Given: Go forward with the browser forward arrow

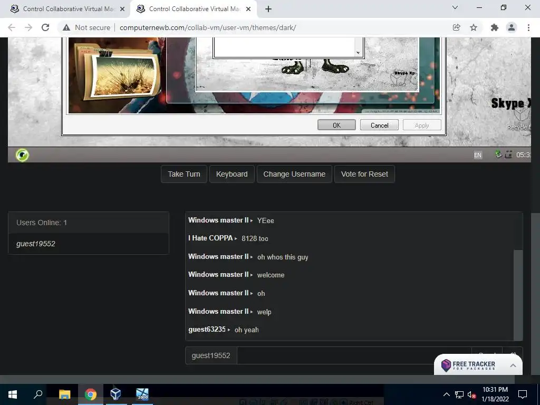Looking at the screenshot, I should point(28,27).
